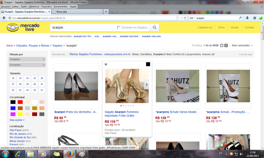Viewport: 264px width, 158px height.
Task: Expand 'Mais opções' color options
Action: tap(17, 120)
